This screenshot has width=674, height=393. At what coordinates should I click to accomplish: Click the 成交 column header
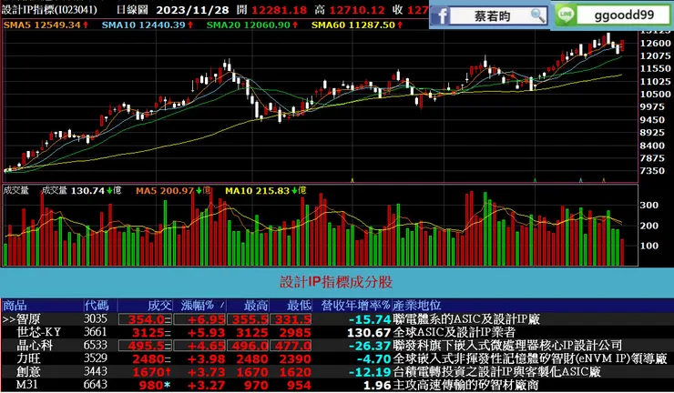(160, 306)
